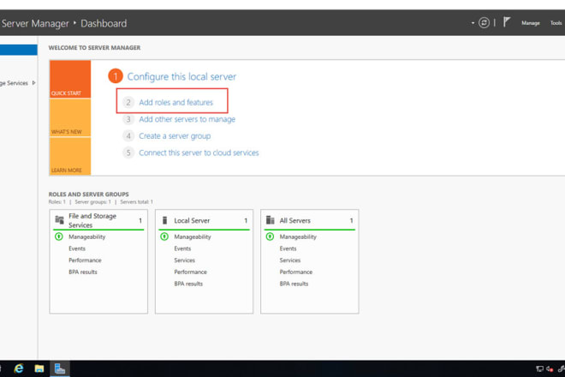Open Local Server tile title
The image size is (565, 377).
[x=192, y=220]
